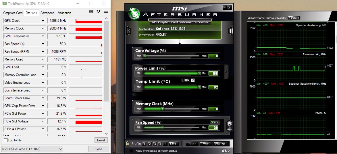Viewport: 337px width, 154px height.
Task: Switch to the Validation tab
Action: tap(64, 13)
